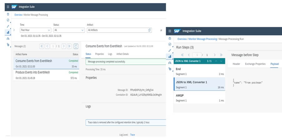Image resolution: width=282 pixels, height=140 pixels.
Task: Open settings connector icon in right sidebar
Action: click(x=170, y=68)
